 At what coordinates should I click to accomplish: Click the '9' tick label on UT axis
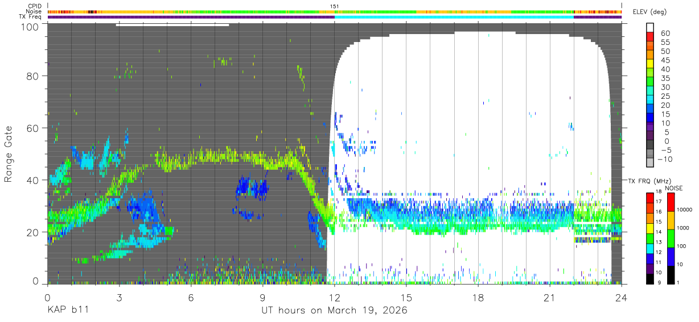[x=262, y=298]
